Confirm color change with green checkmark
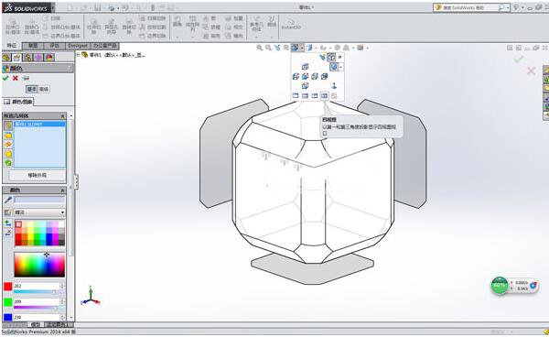This screenshot has height=337, width=549. pyautogui.click(x=5, y=78)
